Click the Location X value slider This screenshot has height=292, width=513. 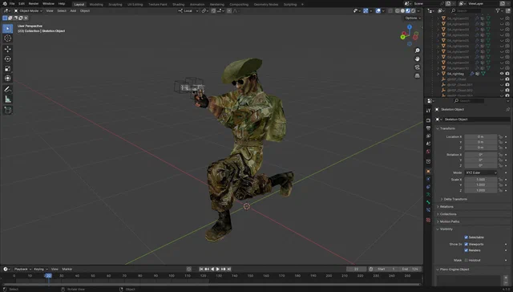[481, 136]
